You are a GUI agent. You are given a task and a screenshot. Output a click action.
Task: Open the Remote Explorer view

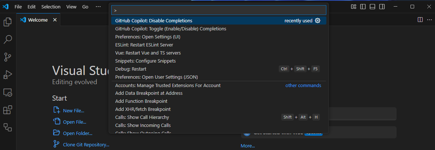point(8,92)
